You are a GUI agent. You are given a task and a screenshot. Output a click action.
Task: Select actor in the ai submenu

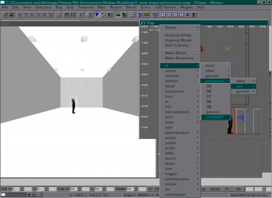(215, 66)
